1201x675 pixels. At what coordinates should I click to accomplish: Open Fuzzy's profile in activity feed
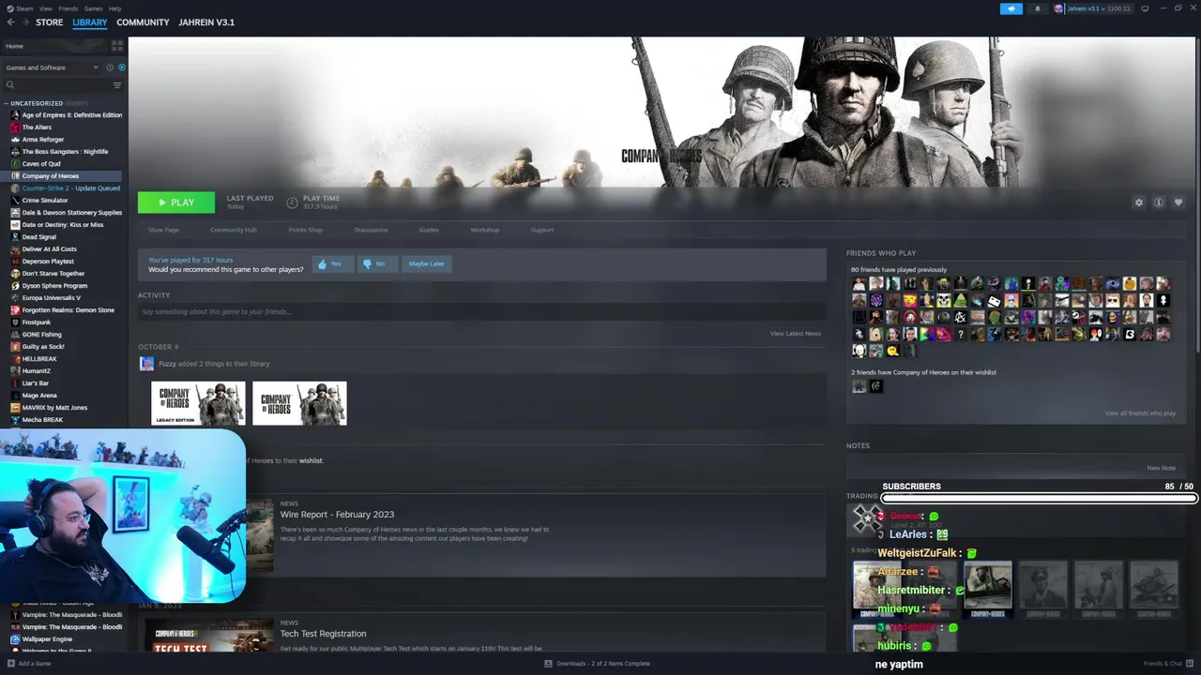169,364
